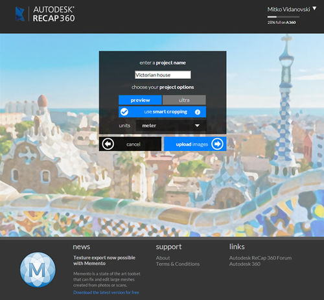Open the About support link
Image resolution: width=324 pixels, height=300 pixels.
point(163,258)
